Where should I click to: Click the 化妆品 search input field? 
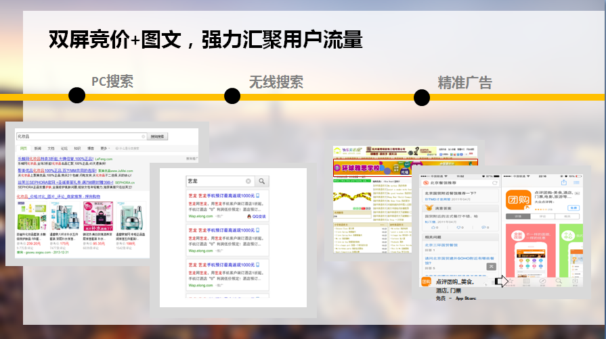[81, 136]
